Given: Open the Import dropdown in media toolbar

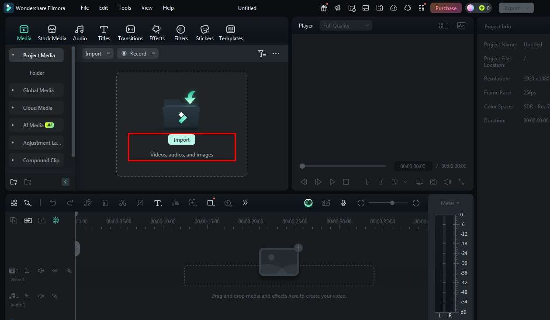Looking at the screenshot, I should 98,53.
